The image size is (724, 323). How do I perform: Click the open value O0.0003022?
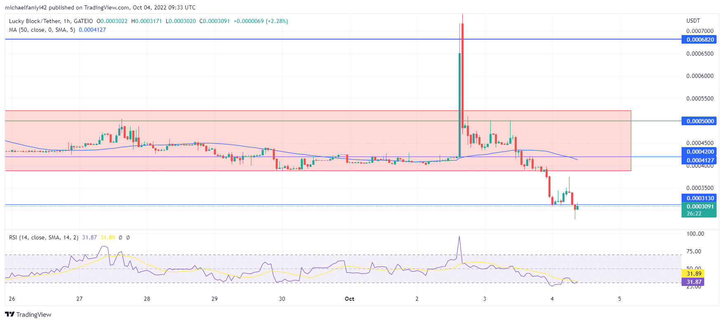(112, 21)
